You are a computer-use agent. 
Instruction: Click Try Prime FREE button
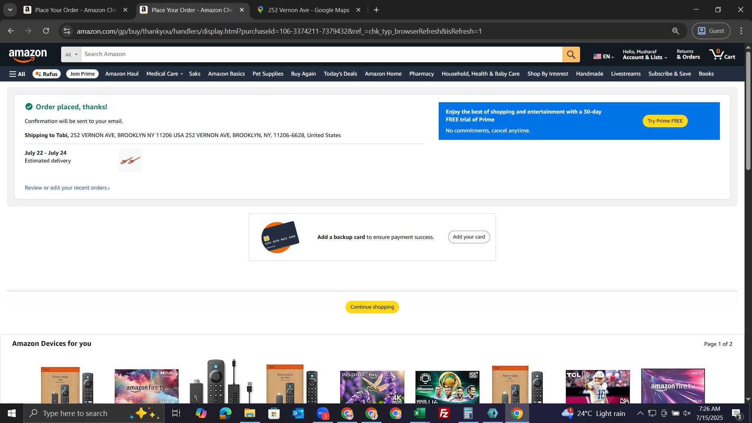665,121
